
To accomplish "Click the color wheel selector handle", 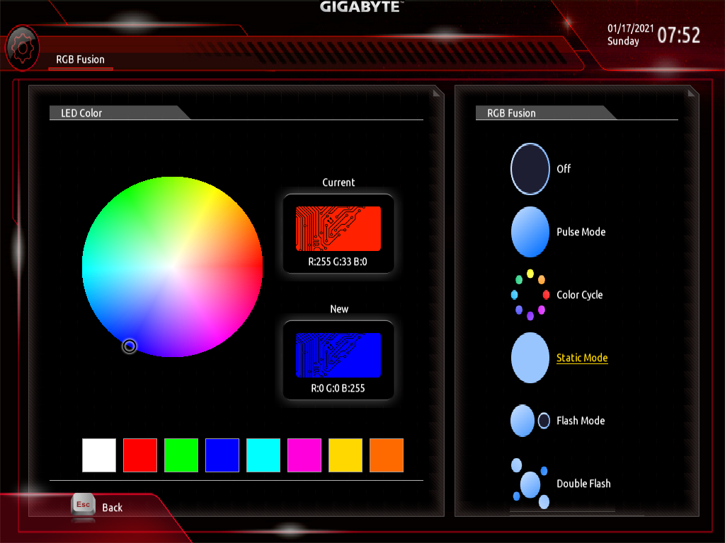I will [x=129, y=346].
